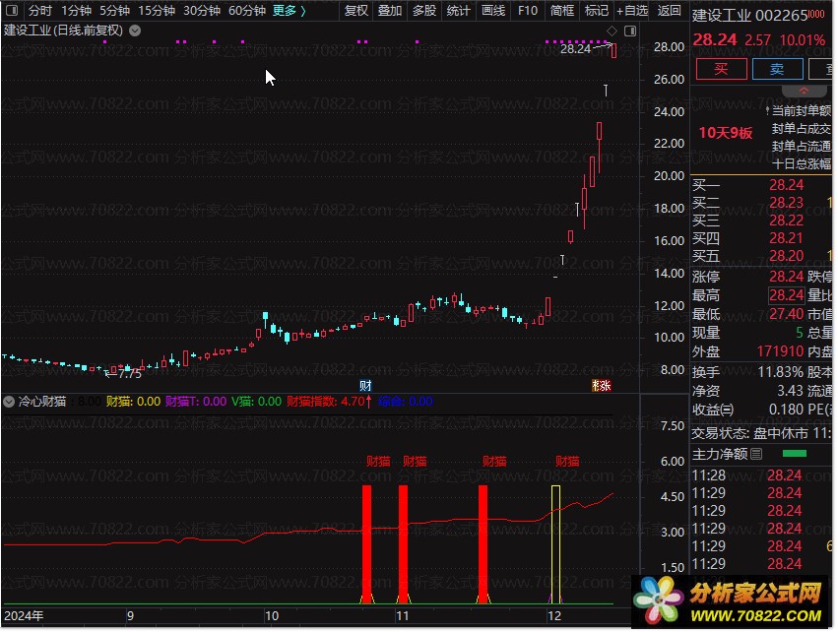Open the 统计 statistics tool
838x632 pixels.
tap(458, 10)
